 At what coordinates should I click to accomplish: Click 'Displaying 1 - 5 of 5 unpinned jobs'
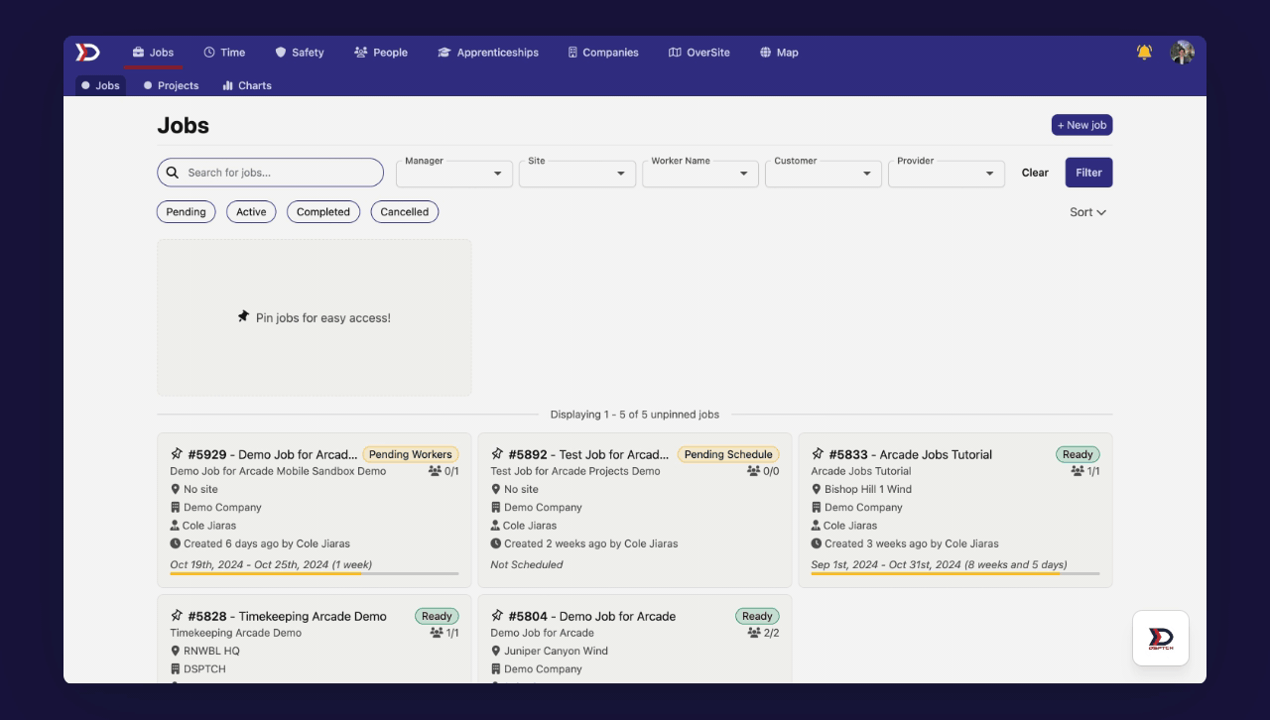(635, 415)
